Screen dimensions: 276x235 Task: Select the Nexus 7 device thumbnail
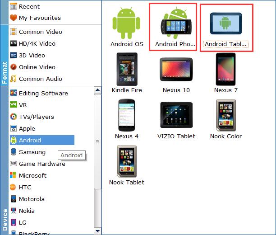[x=225, y=69]
